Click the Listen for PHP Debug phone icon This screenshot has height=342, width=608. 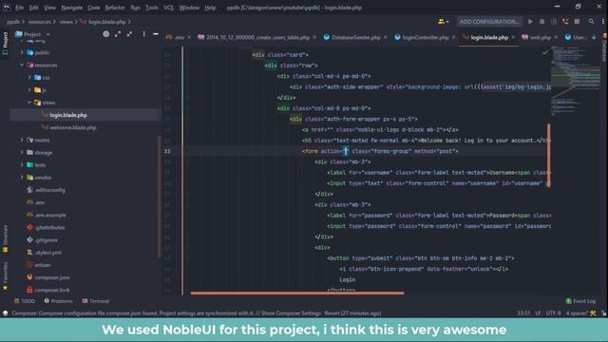pos(565,22)
